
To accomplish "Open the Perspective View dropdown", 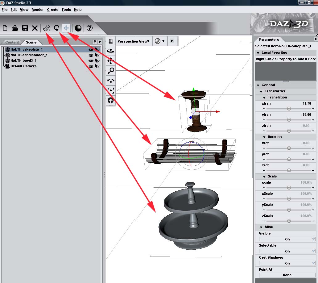I will pos(134,41).
